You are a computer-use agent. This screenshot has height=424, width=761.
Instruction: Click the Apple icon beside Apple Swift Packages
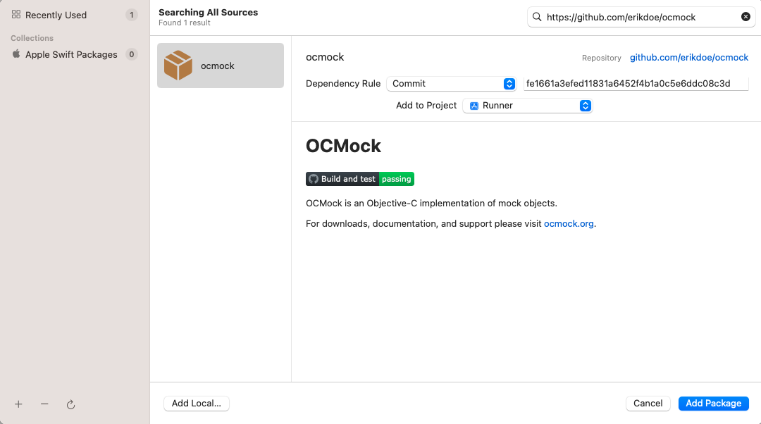click(x=16, y=54)
